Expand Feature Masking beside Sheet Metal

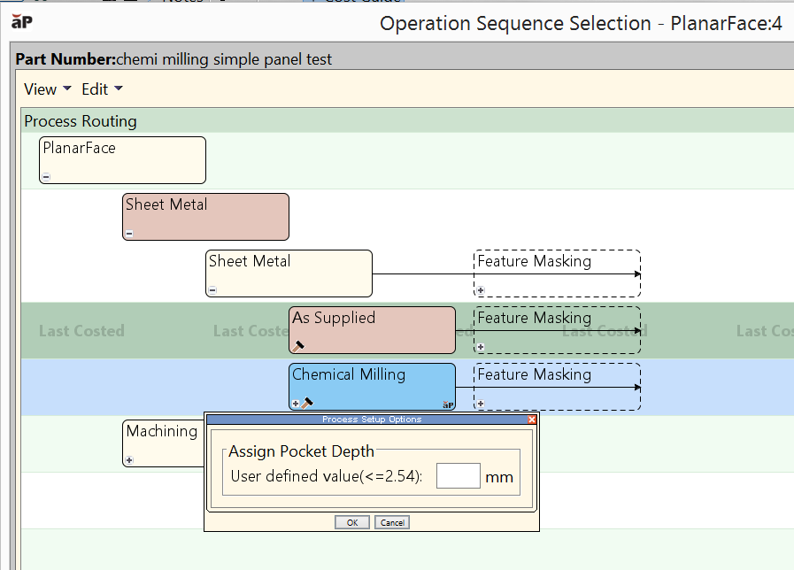click(x=481, y=290)
